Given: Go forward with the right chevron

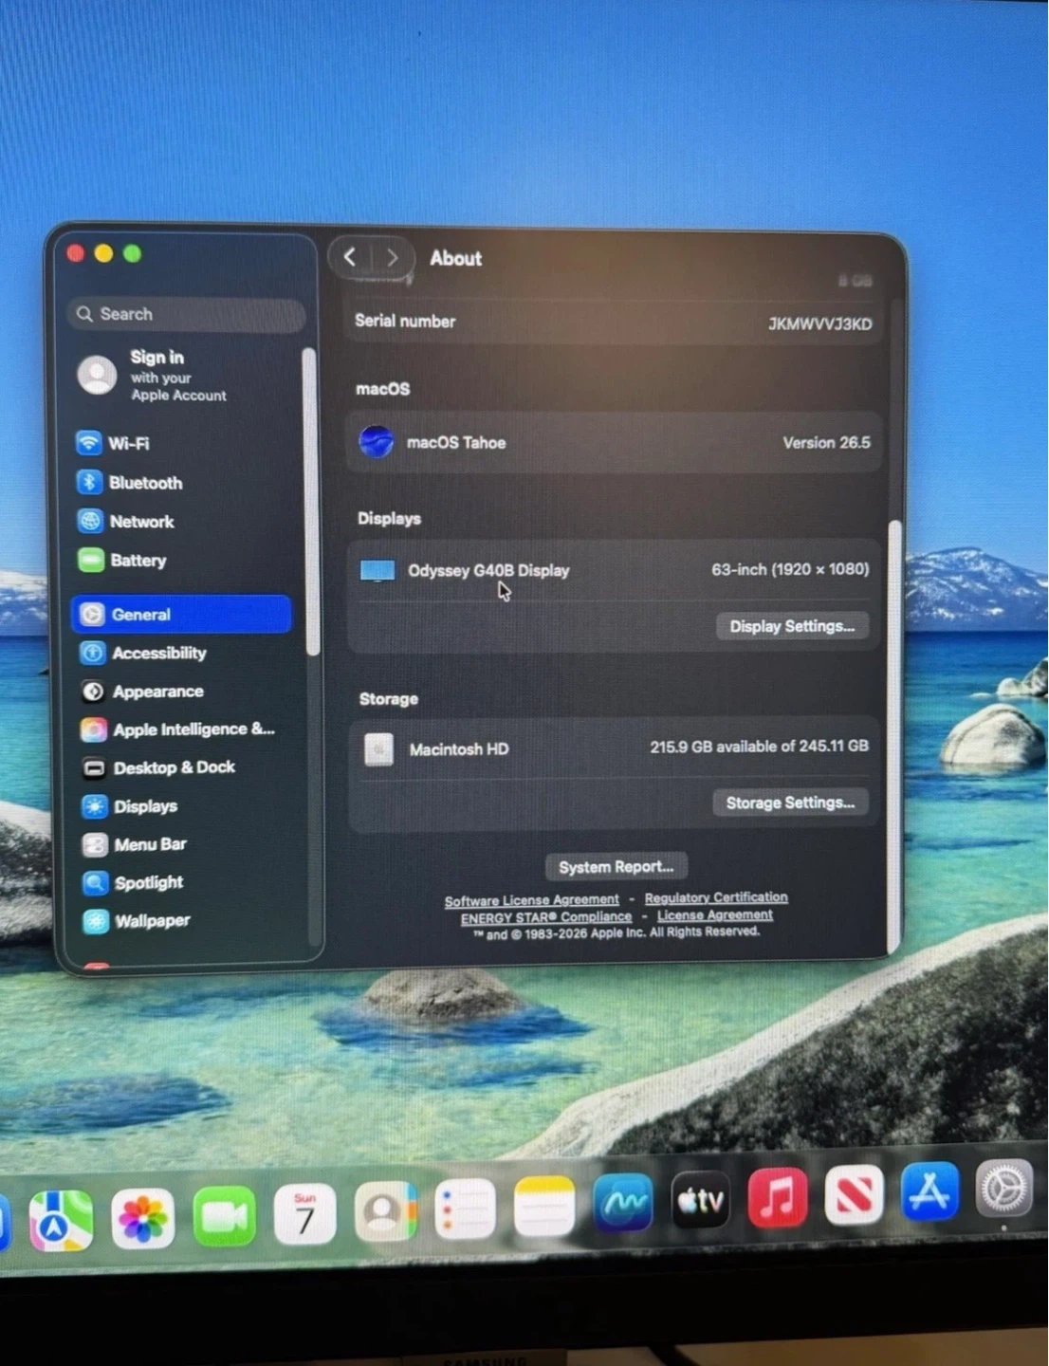Looking at the screenshot, I should tap(392, 257).
